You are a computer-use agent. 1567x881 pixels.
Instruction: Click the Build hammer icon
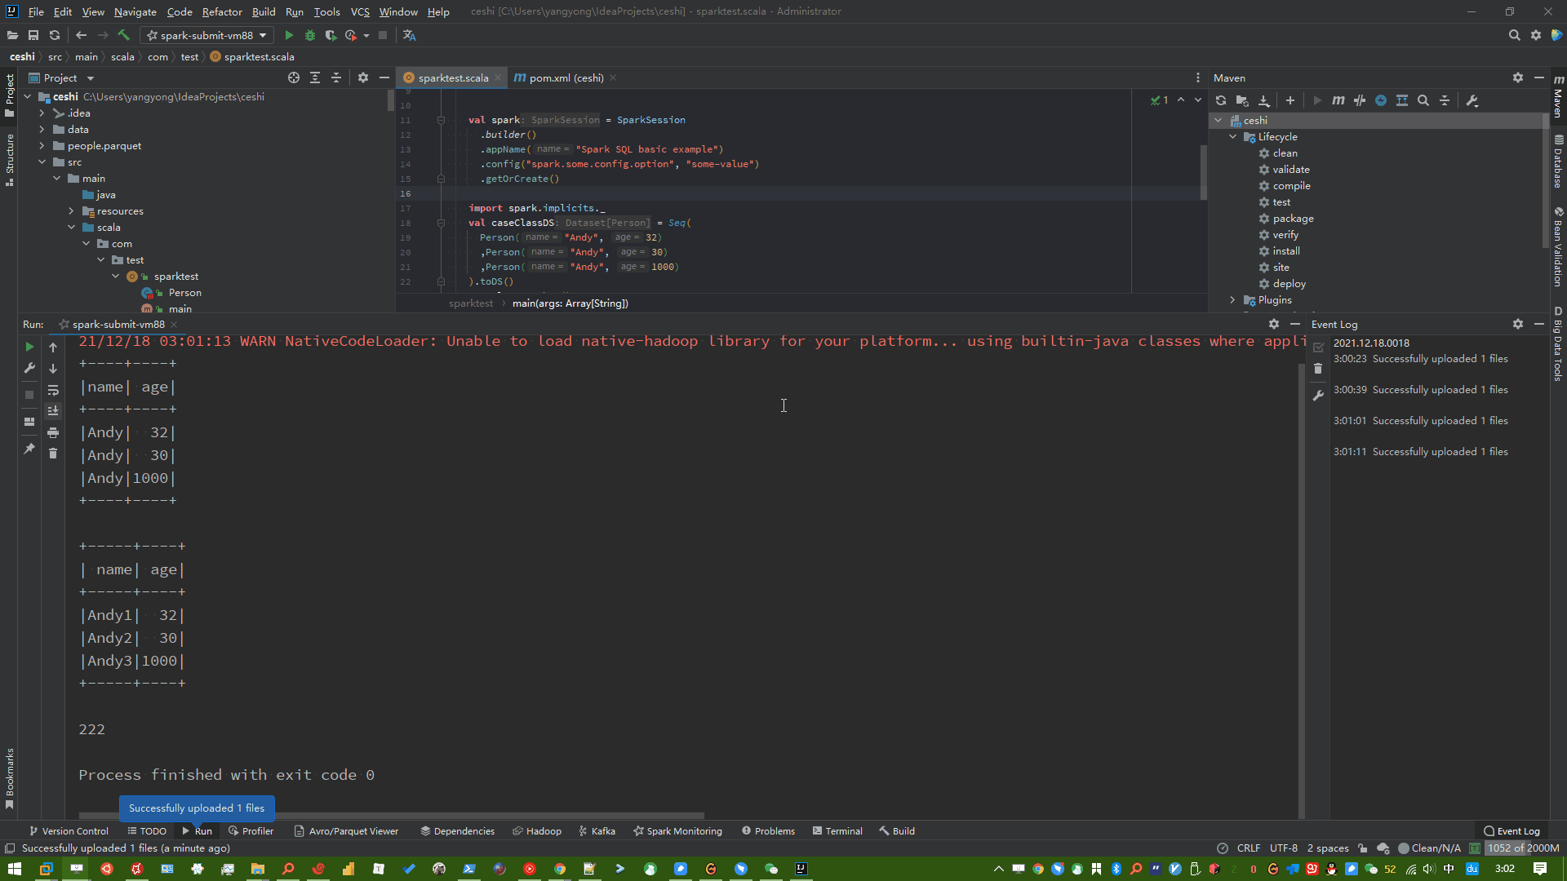124,35
